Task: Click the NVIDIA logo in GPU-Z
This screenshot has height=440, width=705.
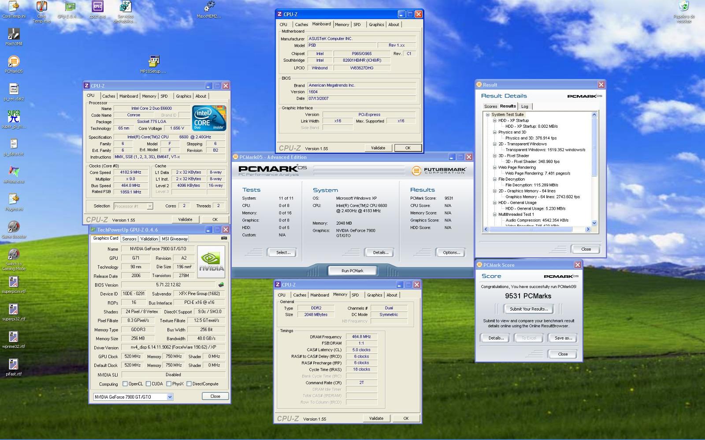Action: 211,262
